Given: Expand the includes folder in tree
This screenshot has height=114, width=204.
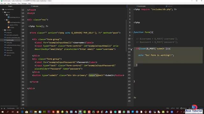Looking at the screenshot, I should (3, 30).
